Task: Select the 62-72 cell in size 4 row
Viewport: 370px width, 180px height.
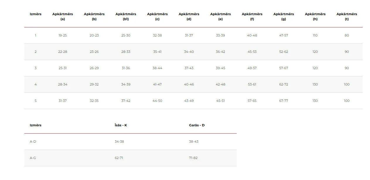Action: [284, 84]
